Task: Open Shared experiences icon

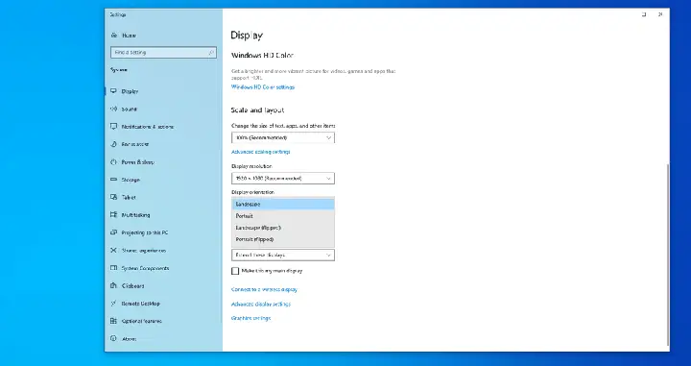Action: (113, 250)
